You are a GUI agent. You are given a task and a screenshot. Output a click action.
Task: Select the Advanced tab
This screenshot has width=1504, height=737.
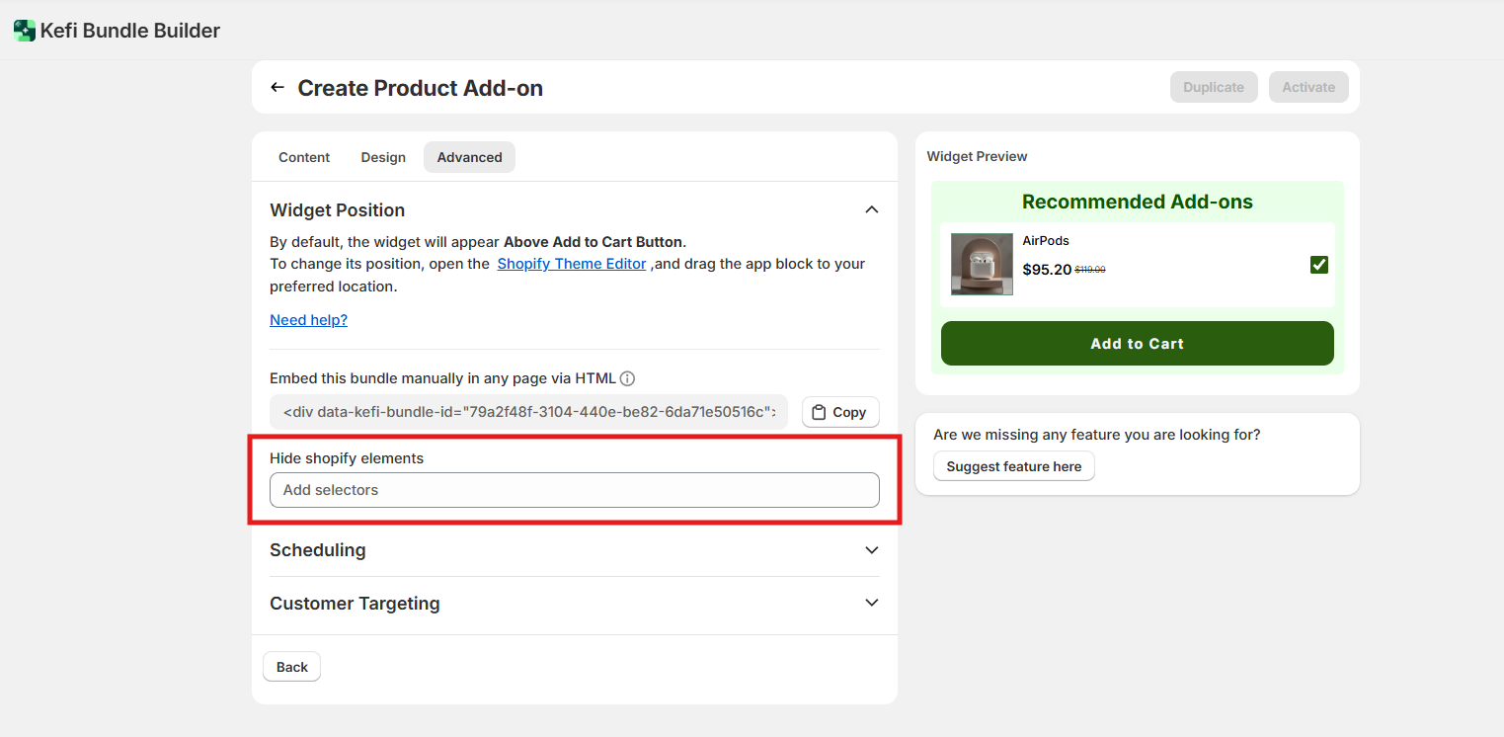(x=469, y=157)
